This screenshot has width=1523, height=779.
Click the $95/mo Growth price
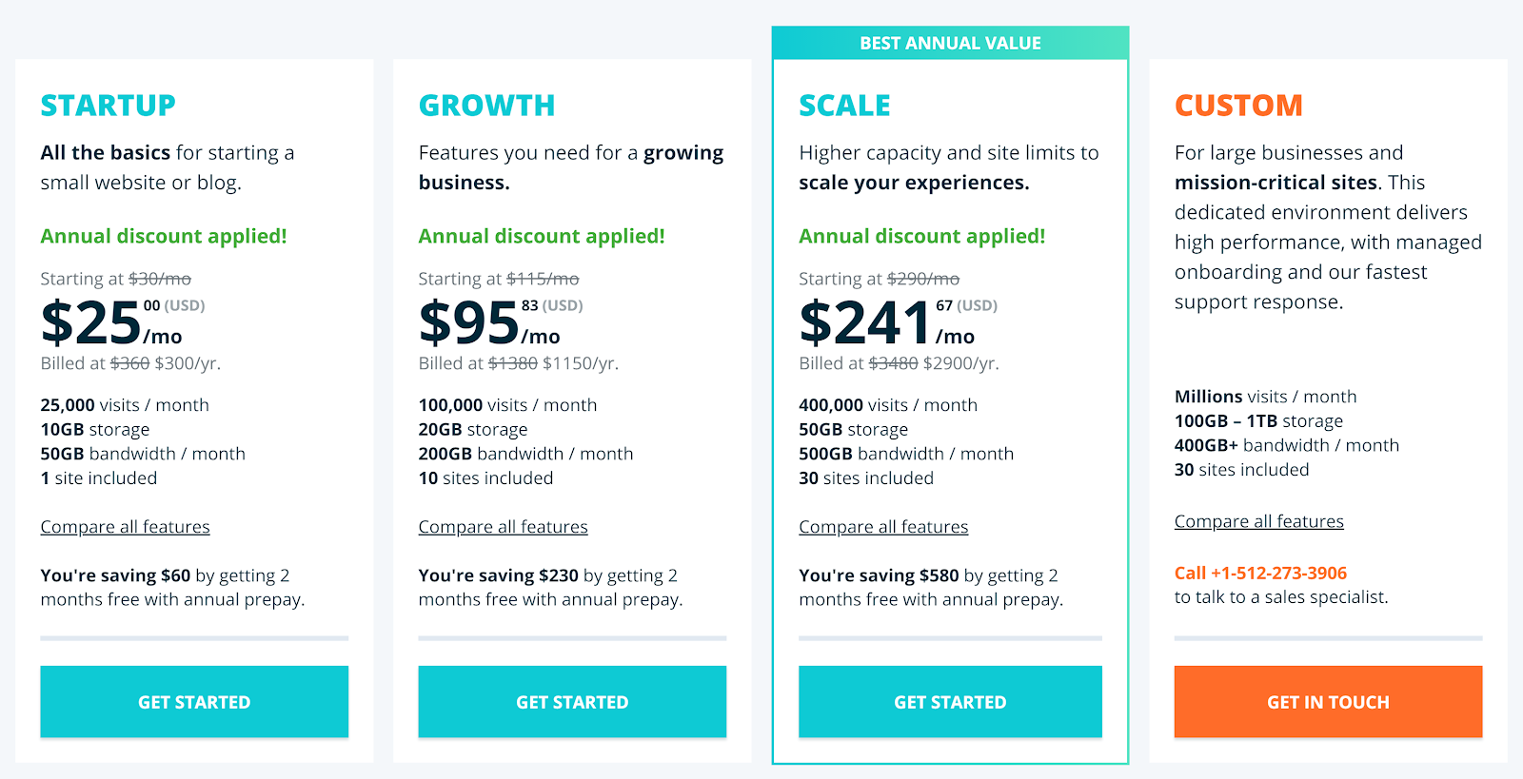pyautogui.click(x=490, y=323)
